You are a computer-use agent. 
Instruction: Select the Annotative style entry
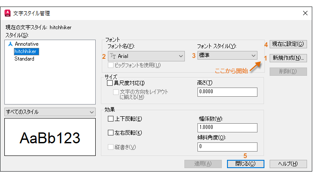(x=27, y=44)
